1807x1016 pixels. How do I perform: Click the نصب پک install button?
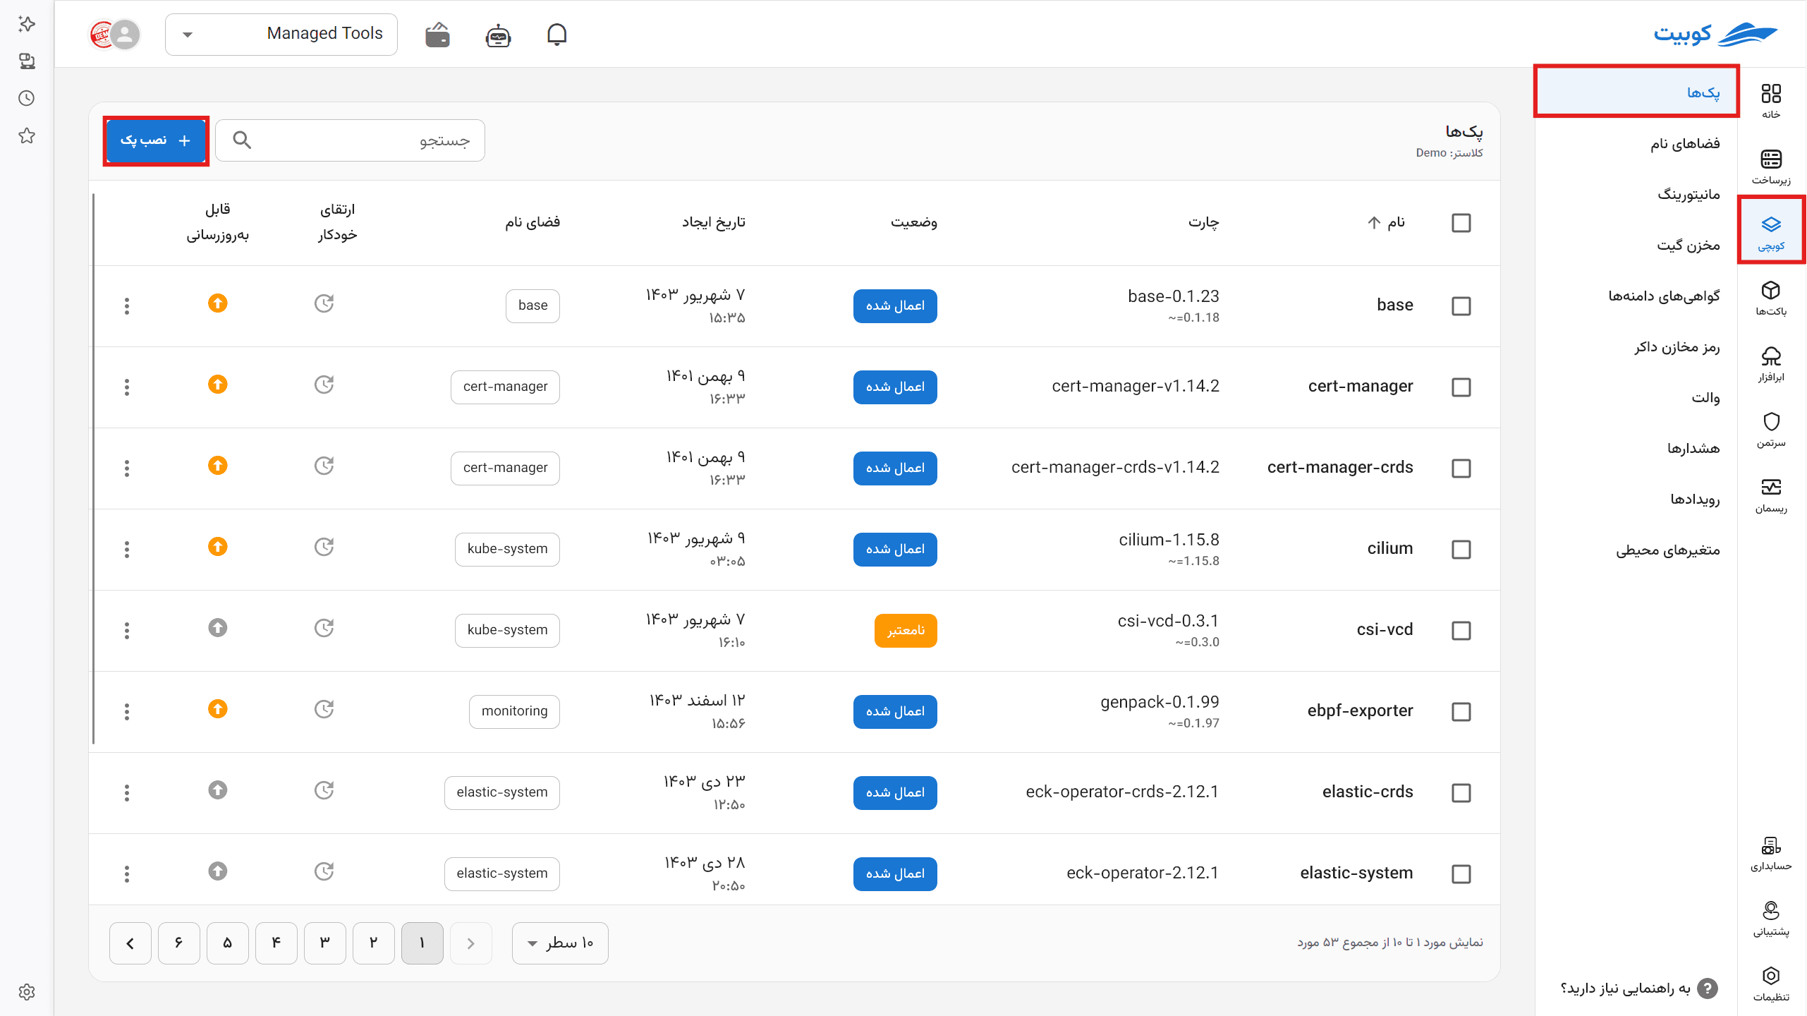point(156,140)
